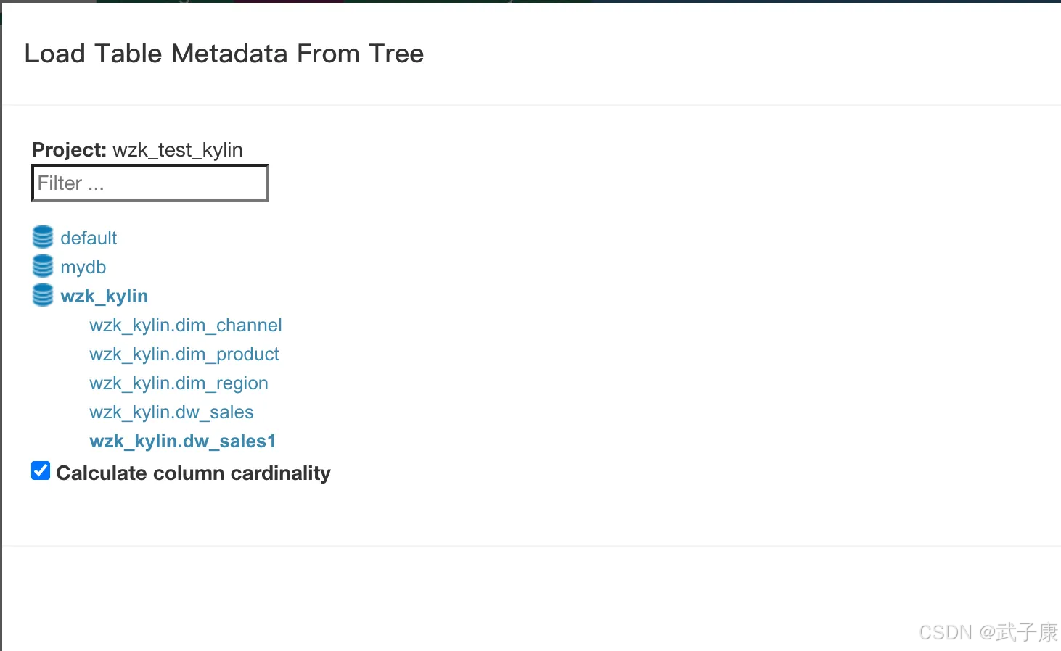Viewport: 1061px width, 651px height.
Task: Choose the wzk_kylin.dim_region table
Action: click(x=179, y=383)
